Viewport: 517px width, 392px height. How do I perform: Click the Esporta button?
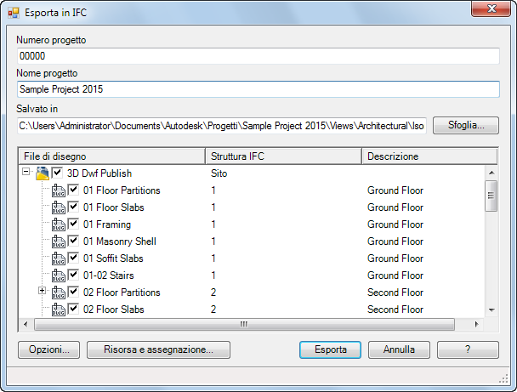[331, 349]
